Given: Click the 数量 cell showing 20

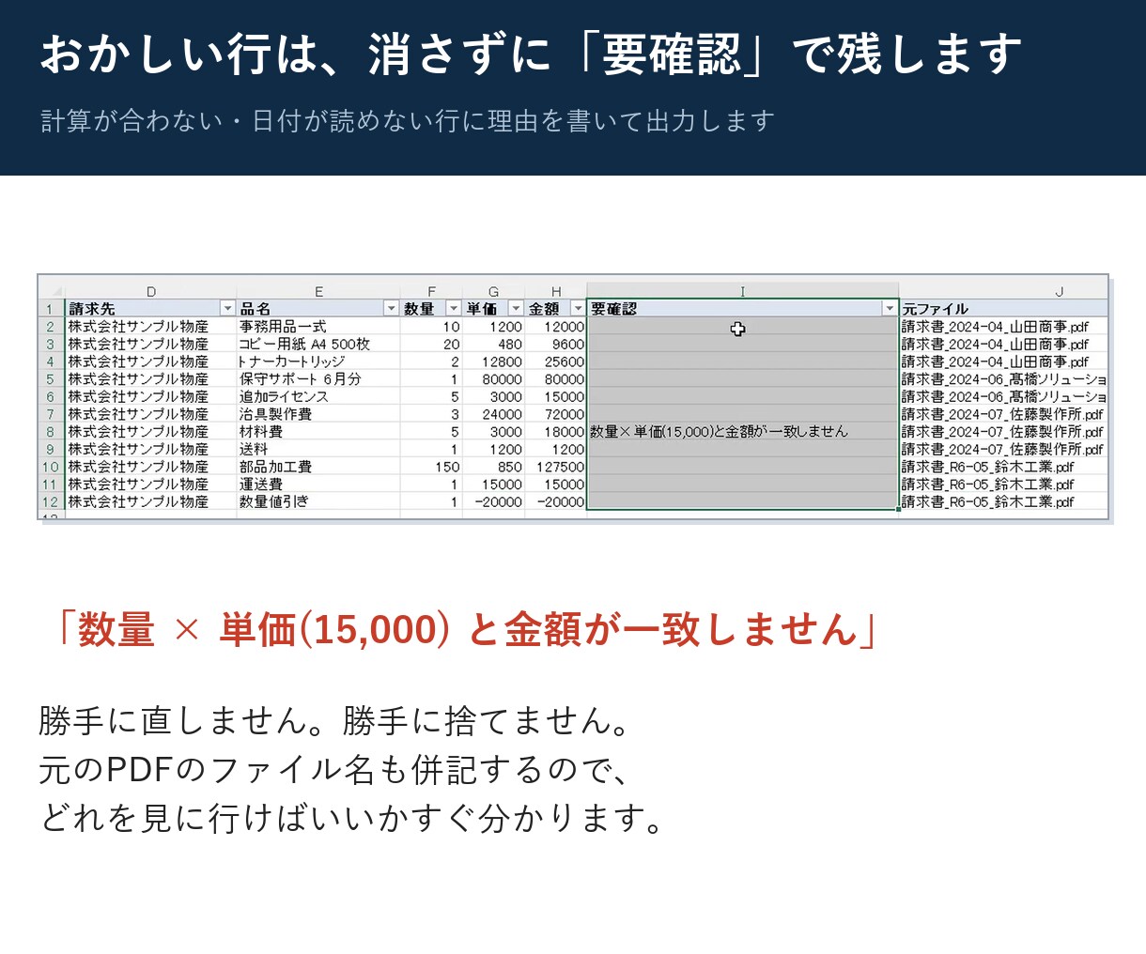Looking at the screenshot, I should 431,345.
